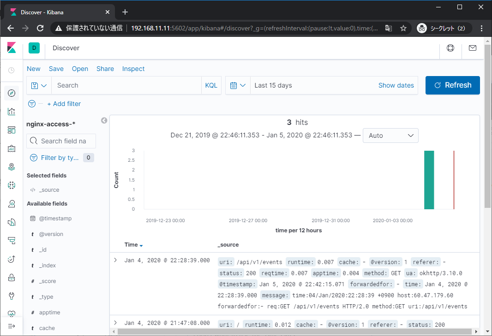Select the Discover compass icon

click(12, 93)
